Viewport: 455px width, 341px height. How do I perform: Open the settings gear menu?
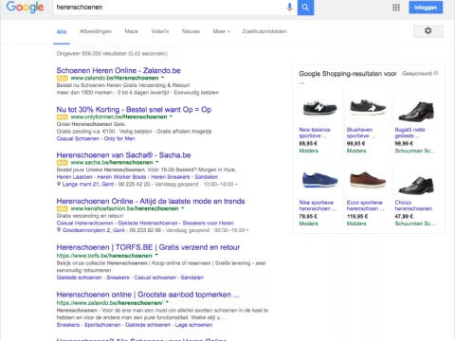click(x=428, y=31)
